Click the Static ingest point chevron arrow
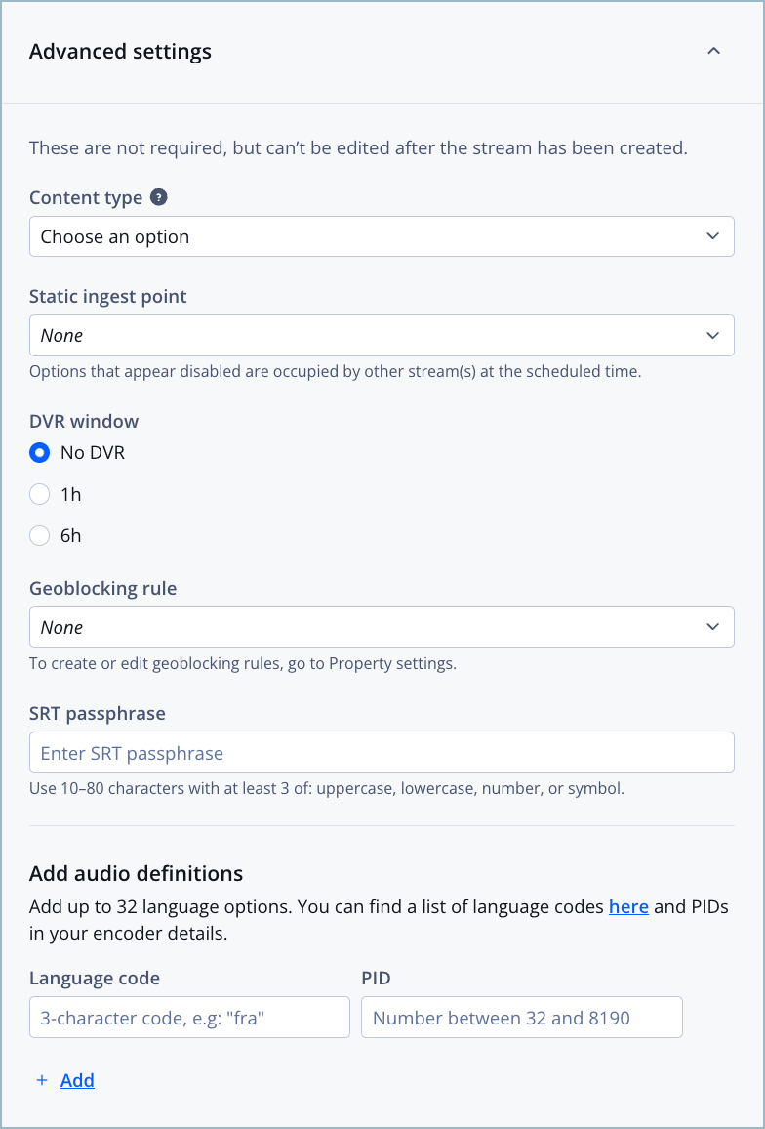The image size is (765, 1129). click(x=711, y=335)
